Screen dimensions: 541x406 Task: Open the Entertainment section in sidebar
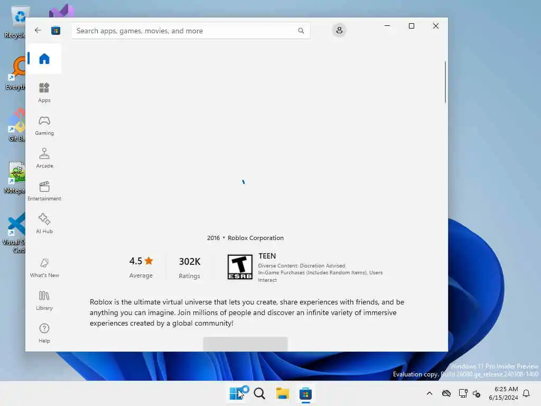click(44, 191)
